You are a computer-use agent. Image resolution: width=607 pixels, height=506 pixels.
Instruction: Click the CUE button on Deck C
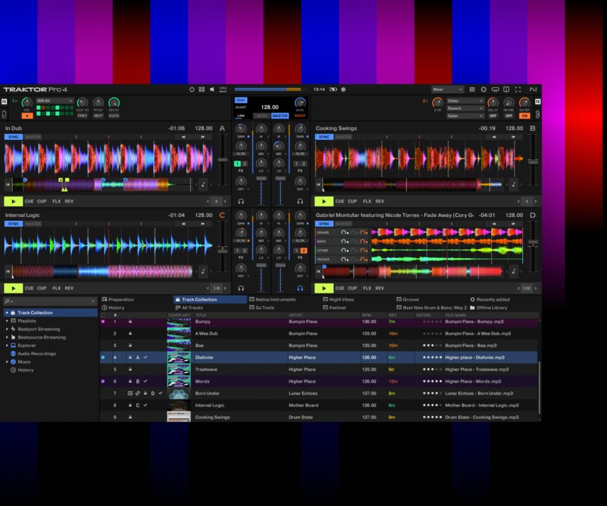(x=29, y=288)
